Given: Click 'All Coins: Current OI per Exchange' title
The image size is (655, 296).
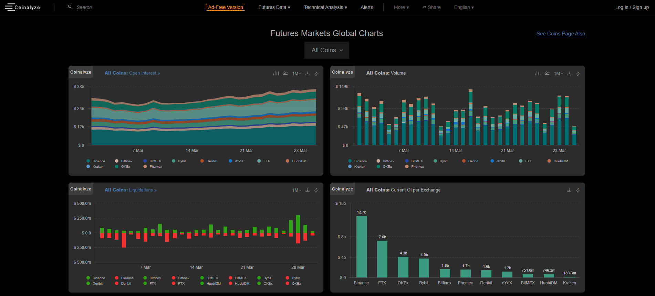Looking at the screenshot, I should [x=403, y=190].
